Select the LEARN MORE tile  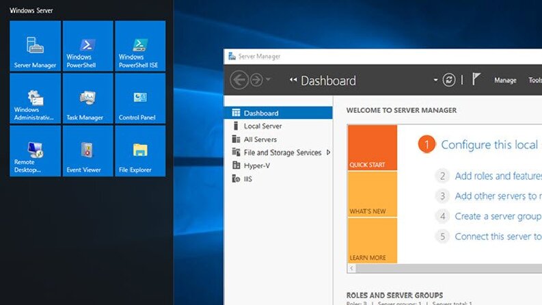[372, 241]
